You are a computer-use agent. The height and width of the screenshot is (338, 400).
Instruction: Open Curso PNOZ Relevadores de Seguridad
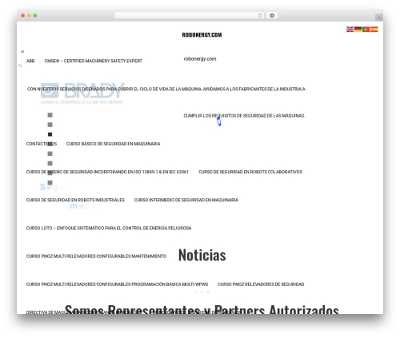(x=261, y=284)
